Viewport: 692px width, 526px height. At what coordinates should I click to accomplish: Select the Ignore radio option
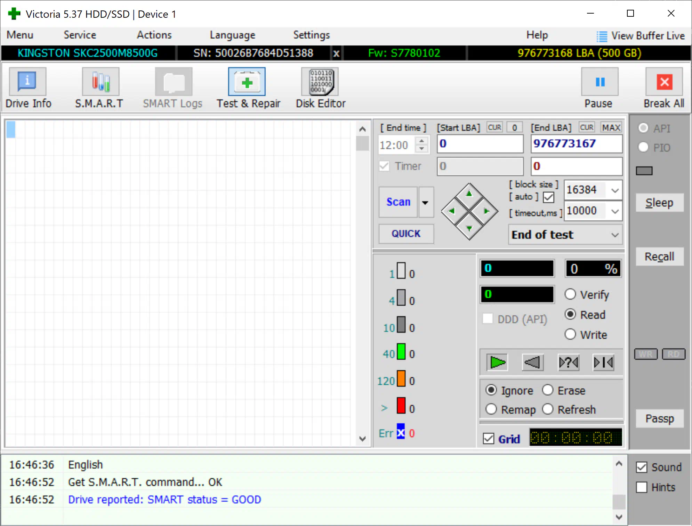click(491, 390)
